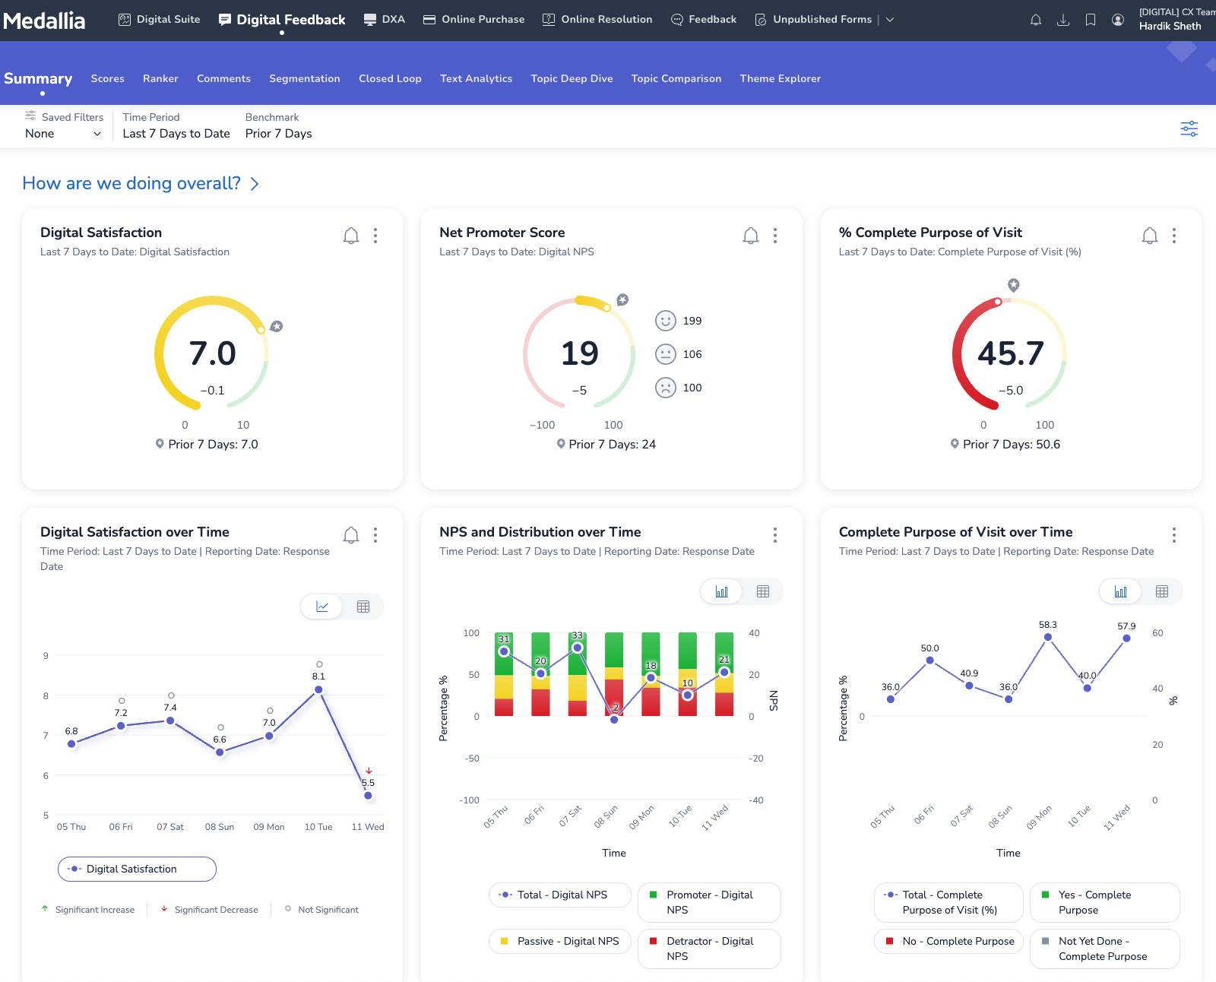Switch Digital Satisfaction over Time to table view
1216x982 pixels.
[363, 607]
